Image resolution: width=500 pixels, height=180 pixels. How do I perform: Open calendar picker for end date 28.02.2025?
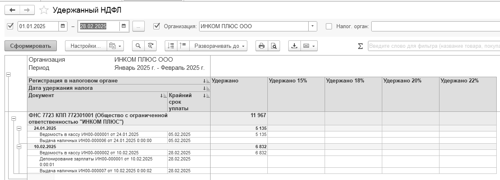click(x=124, y=26)
